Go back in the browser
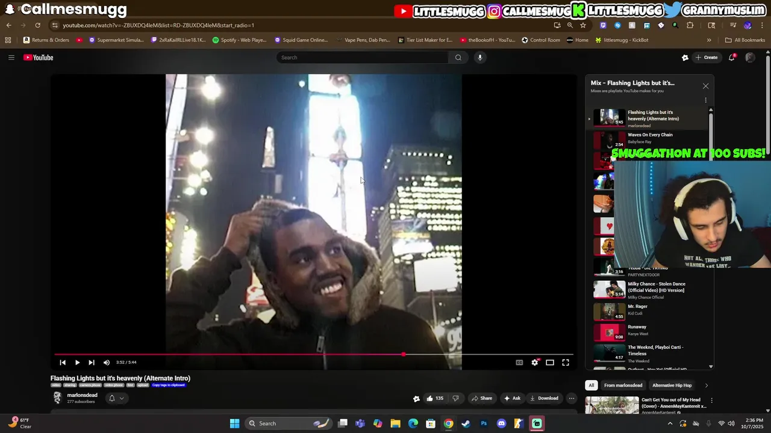This screenshot has width=771, height=433. pos(8,25)
